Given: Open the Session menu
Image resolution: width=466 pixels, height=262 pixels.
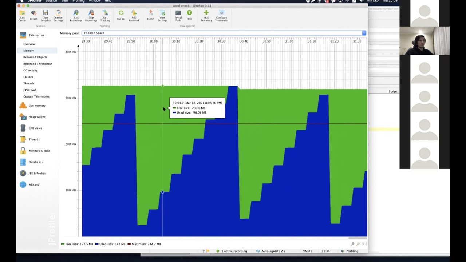Looking at the screenshot, I should pos(51,1).
